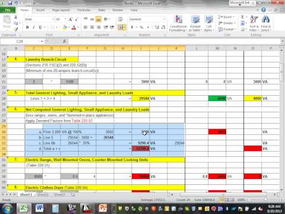The image size is (285, 214).
Task: Click the Undo quick access icon
Action: tap(16, 3)
